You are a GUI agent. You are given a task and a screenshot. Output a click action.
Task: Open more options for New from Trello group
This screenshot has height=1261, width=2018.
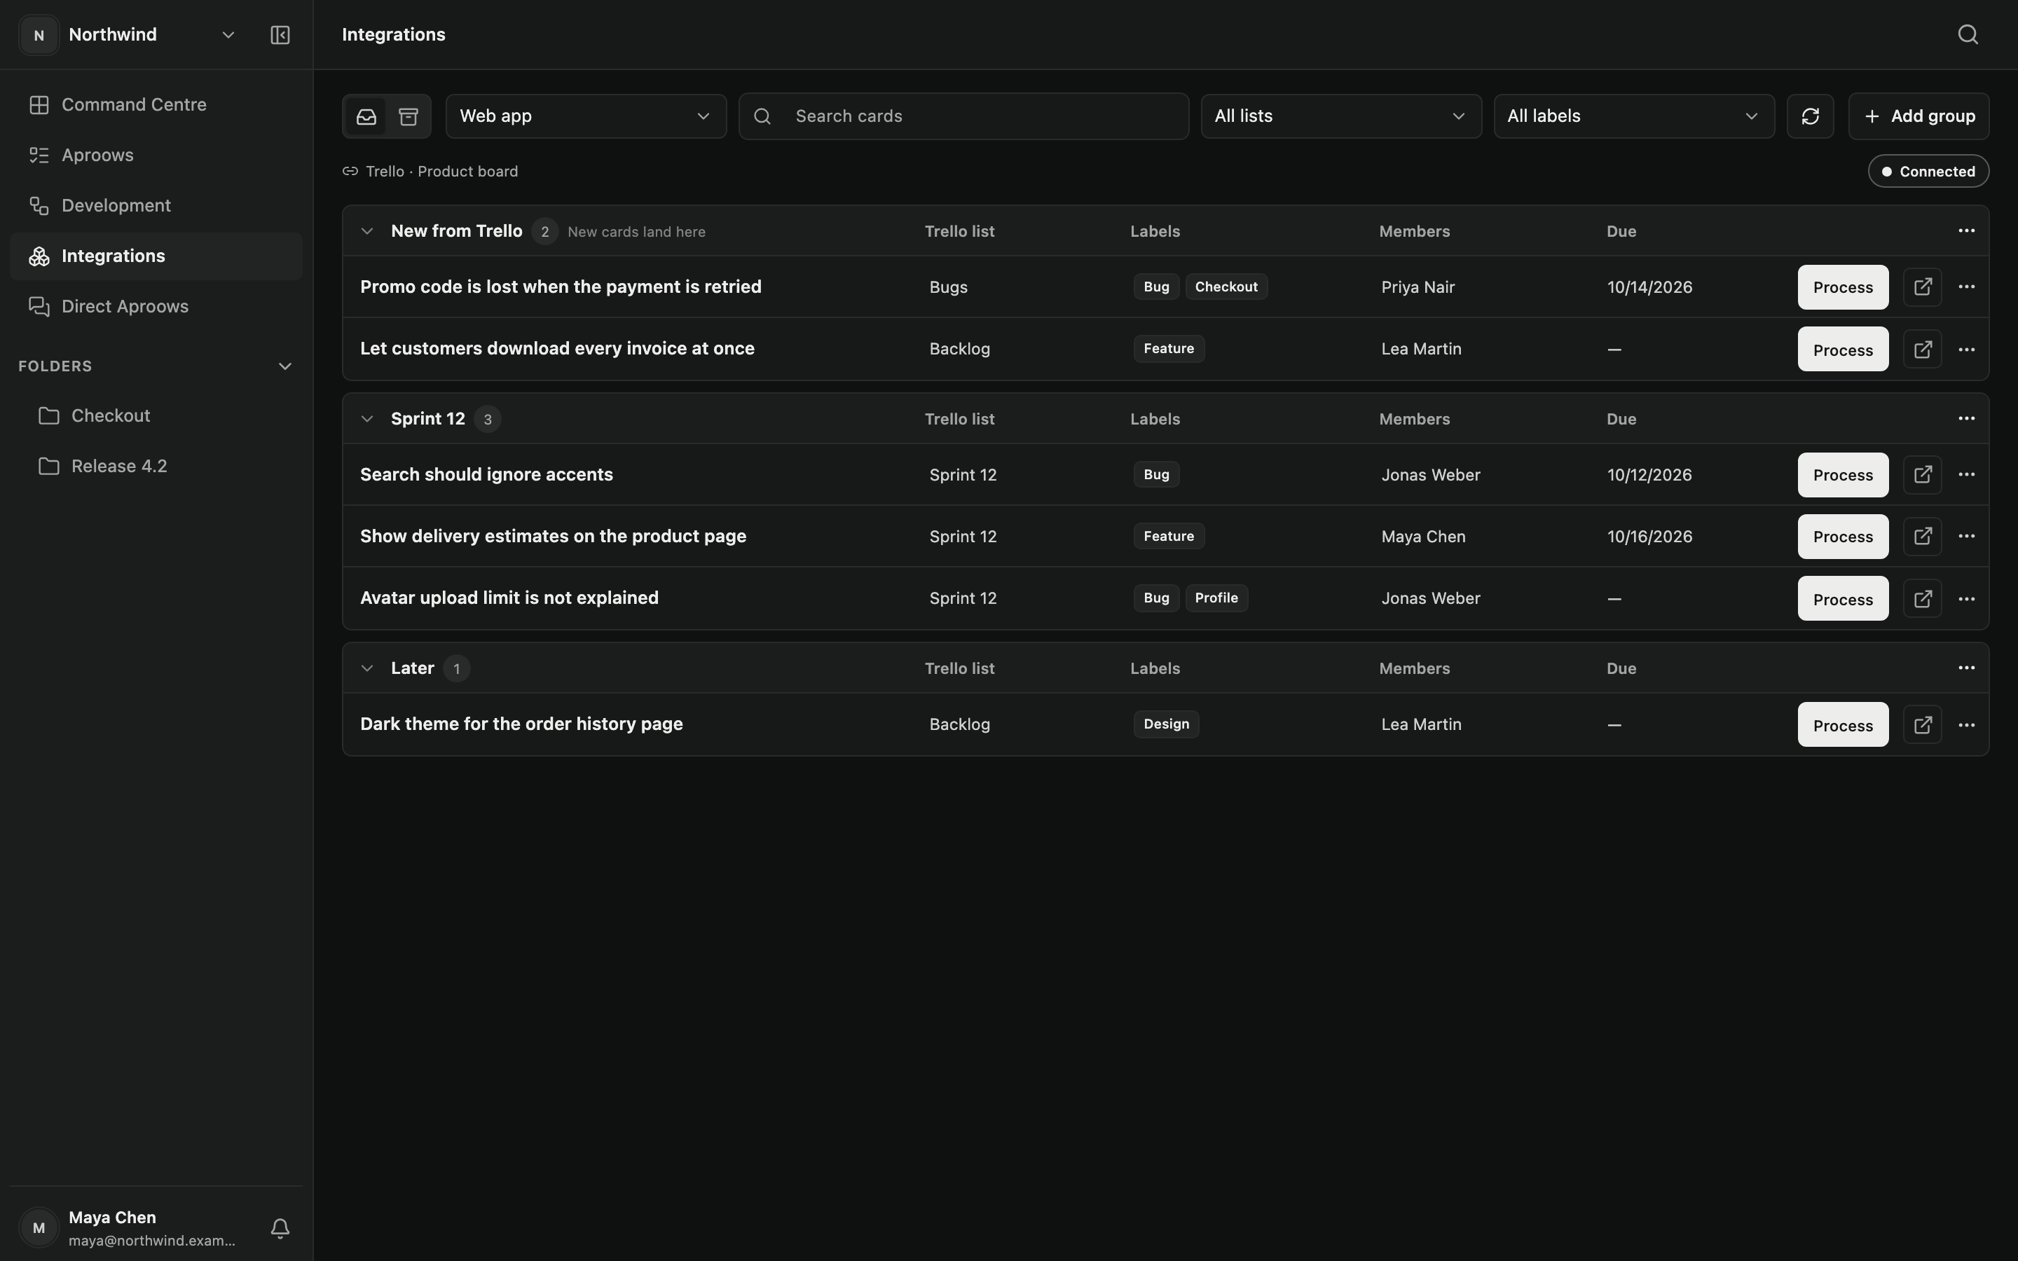click(1966, 231)
